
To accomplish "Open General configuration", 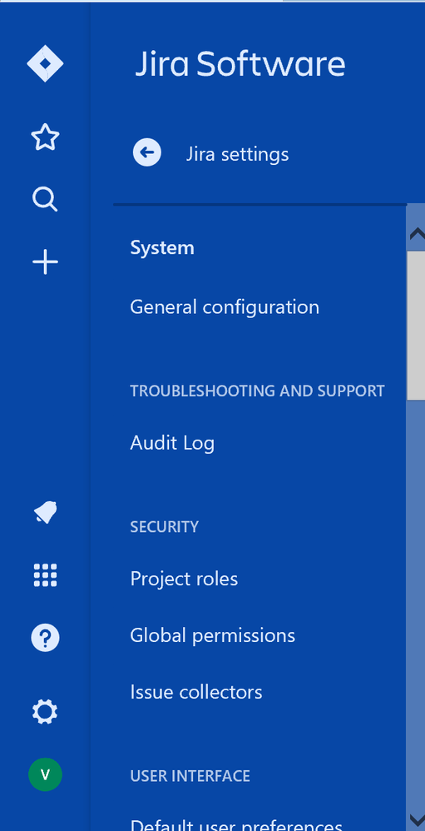I will click(x=225, y=307).
